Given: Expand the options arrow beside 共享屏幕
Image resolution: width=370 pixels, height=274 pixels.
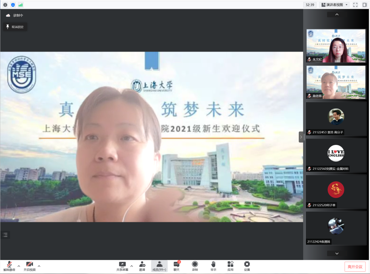Looking at the screenshot, I should coord(132,266).
